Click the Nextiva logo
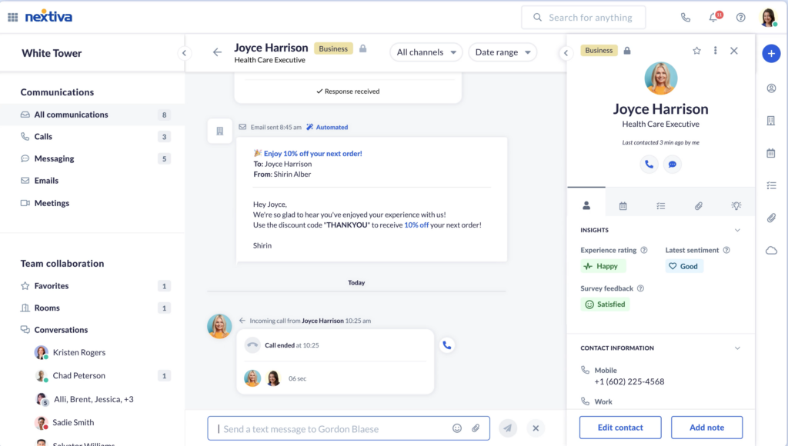 tap(48, 17)
